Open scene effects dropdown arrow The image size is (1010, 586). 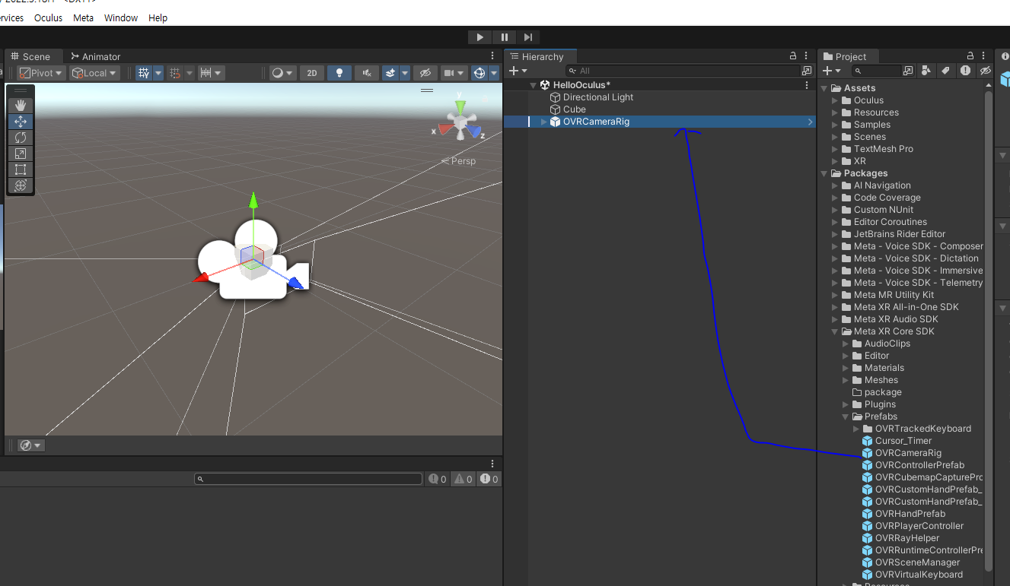pos(406,73)
